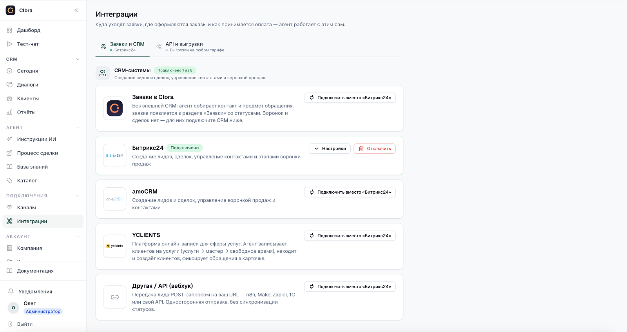
Task: Disconnect Битрикс24 with Отключить button
Action: 375,149
